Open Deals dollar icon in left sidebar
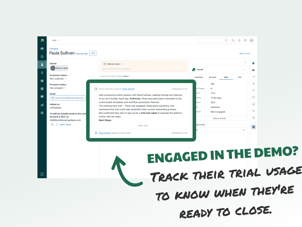Viewport: 302px width, 227px height. pyautogui.click(x=42, y=72)
